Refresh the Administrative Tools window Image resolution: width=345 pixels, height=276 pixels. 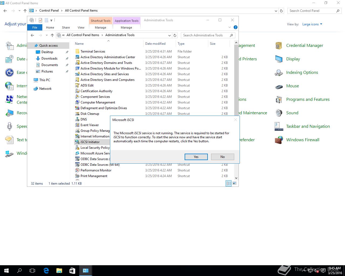click(175, 35)
